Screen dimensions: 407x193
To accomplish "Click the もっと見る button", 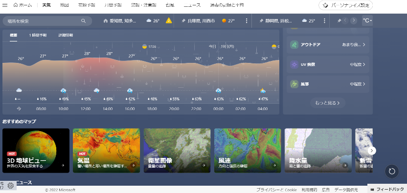I will click(x=328, y=103).
